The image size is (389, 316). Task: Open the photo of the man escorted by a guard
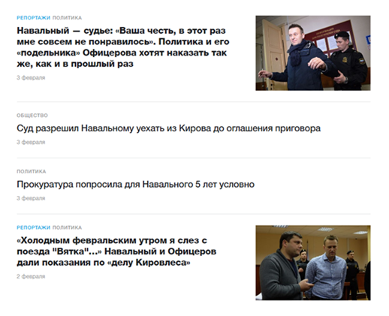(x=313, y=53)
